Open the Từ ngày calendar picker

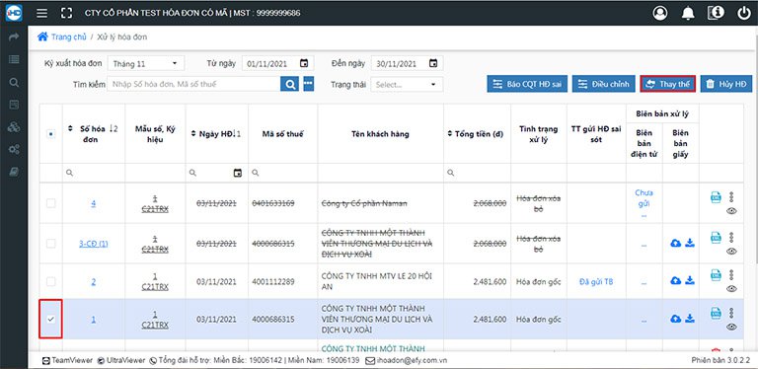click(304, 63)
